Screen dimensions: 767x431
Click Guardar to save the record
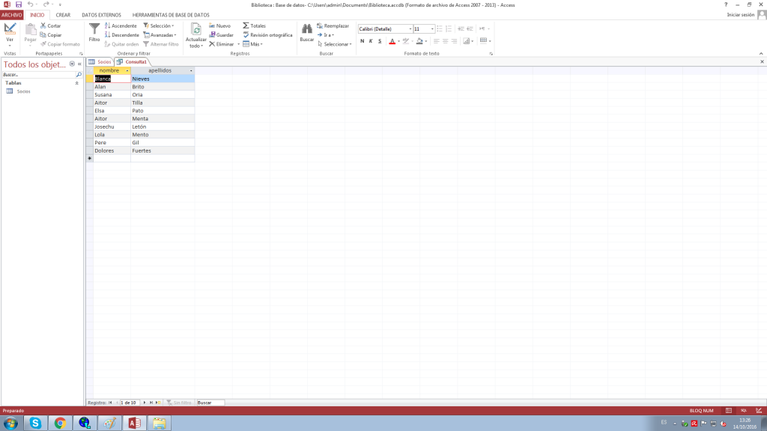[221, 34]
